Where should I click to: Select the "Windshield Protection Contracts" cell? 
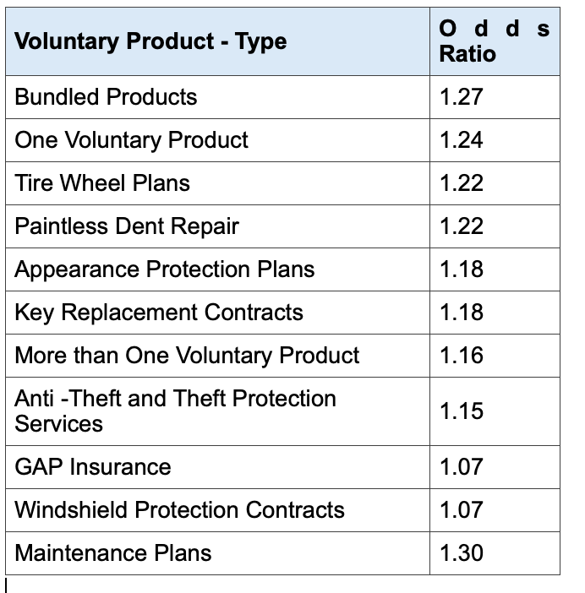(x=179, y=509)
